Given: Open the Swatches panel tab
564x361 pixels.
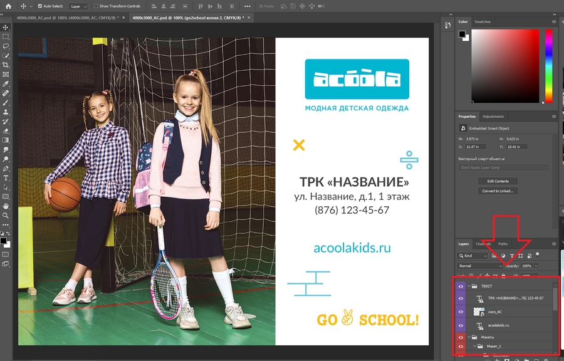Looking at the screenshot, I should [x=483, y=21].
